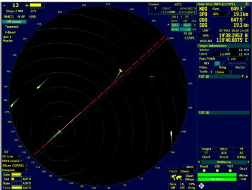Toggle VRM1 Off setting

[x=185, y=21]
